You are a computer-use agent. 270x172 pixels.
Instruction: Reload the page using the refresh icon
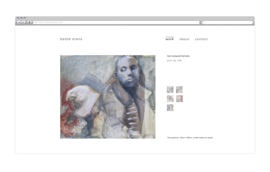[x=29, y=22]
